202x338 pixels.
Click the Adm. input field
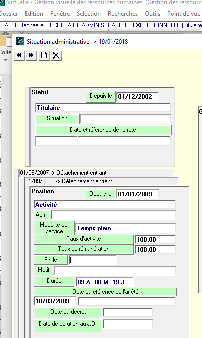point(113,215)
